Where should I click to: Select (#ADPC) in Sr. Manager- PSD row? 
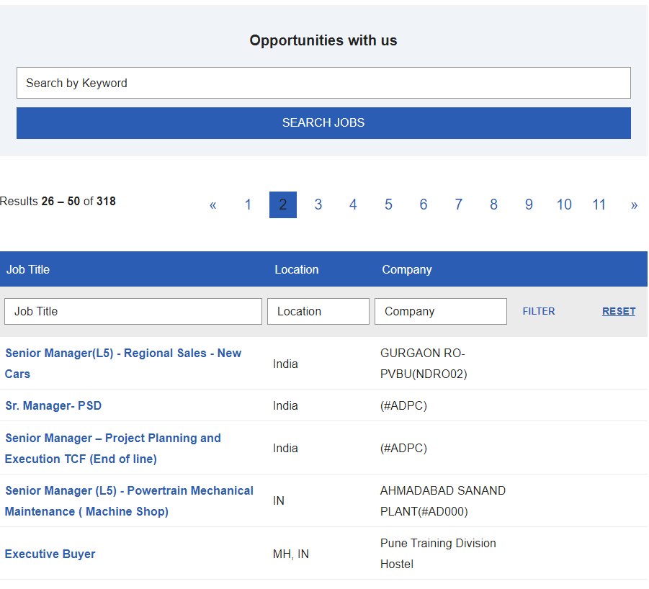click(x=403, y=406)
